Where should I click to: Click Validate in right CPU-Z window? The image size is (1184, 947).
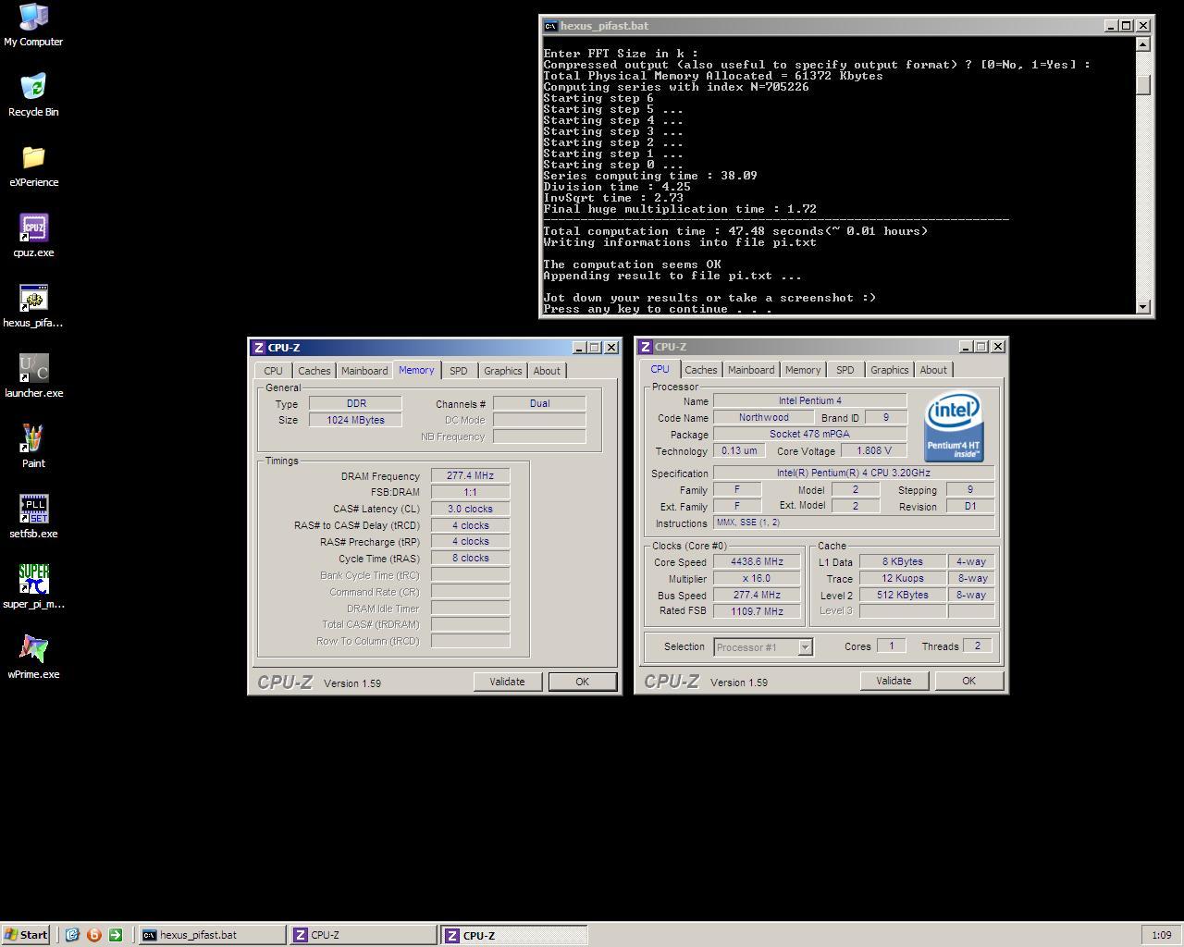(x=894, y=681)
